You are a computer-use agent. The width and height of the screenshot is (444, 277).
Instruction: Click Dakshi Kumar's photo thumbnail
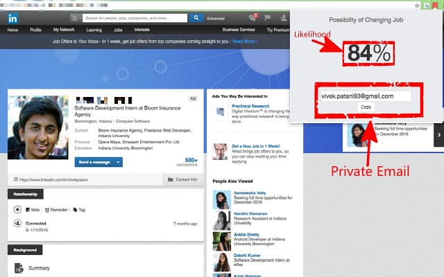222,262
